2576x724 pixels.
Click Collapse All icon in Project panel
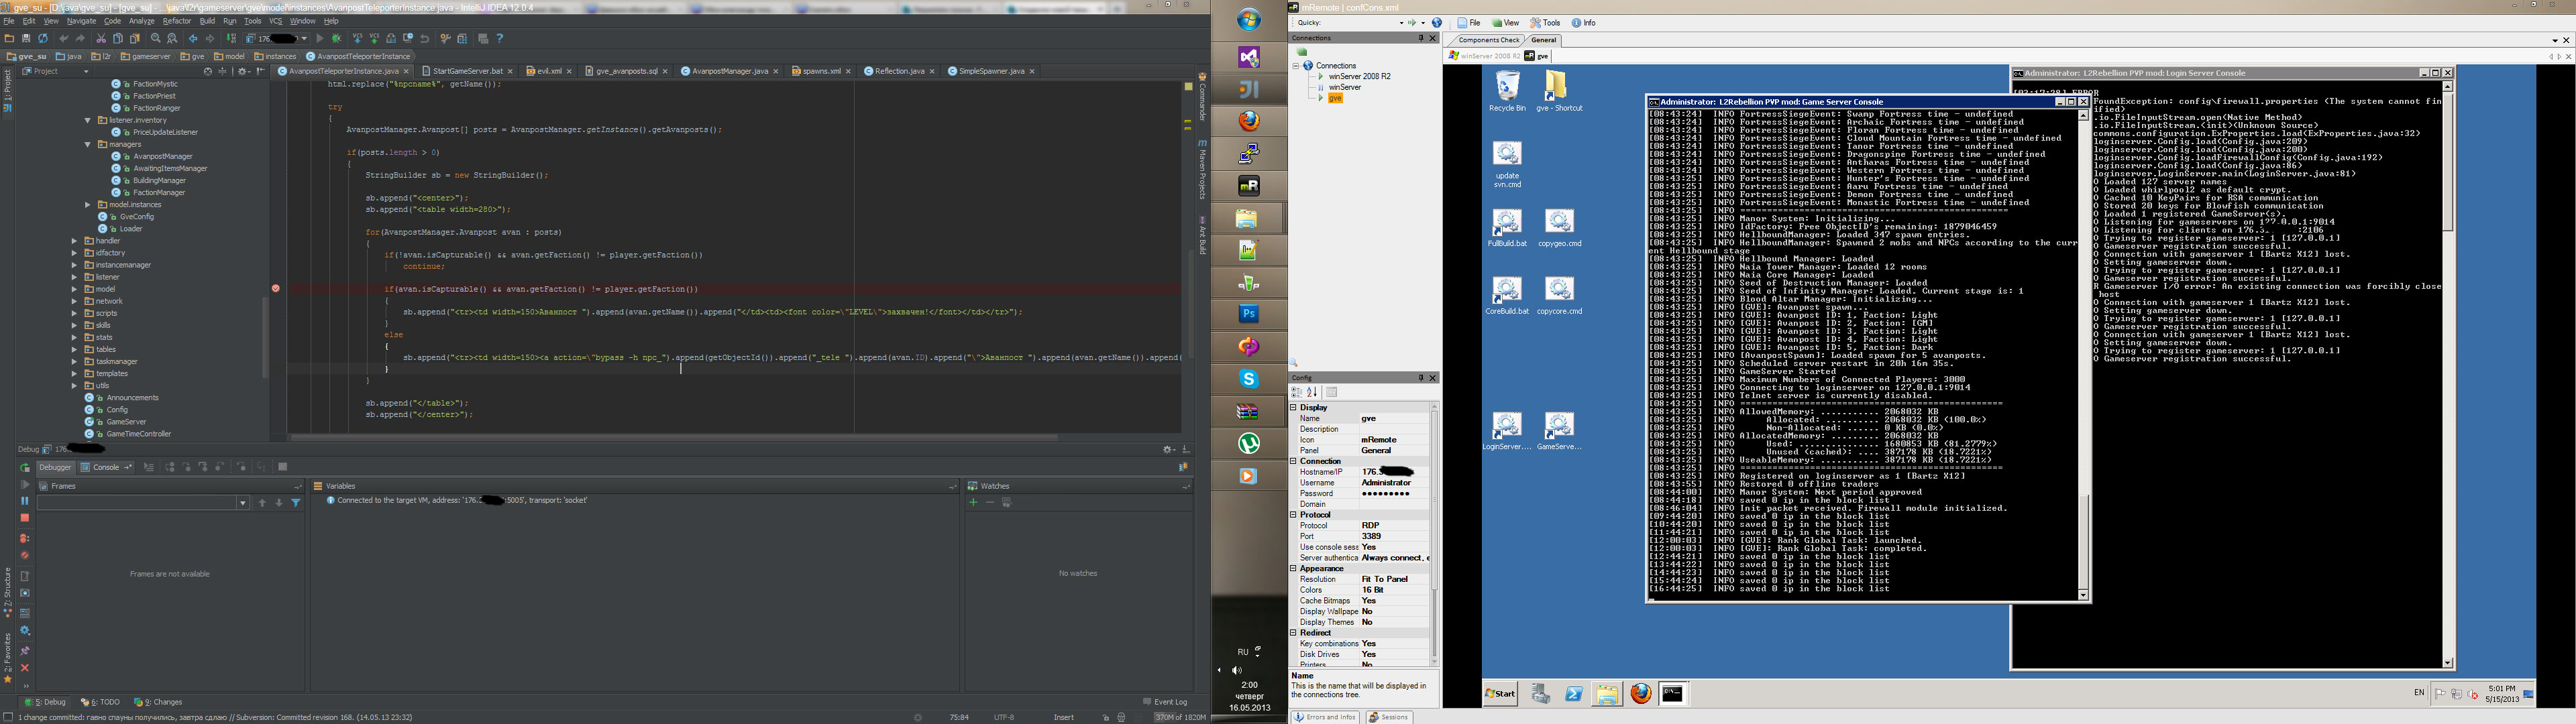(222, 72)
